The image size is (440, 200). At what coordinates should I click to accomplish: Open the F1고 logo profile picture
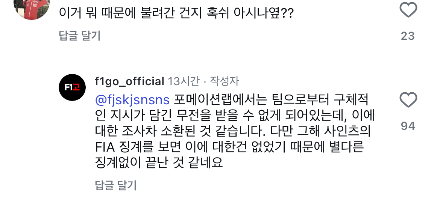73,87
